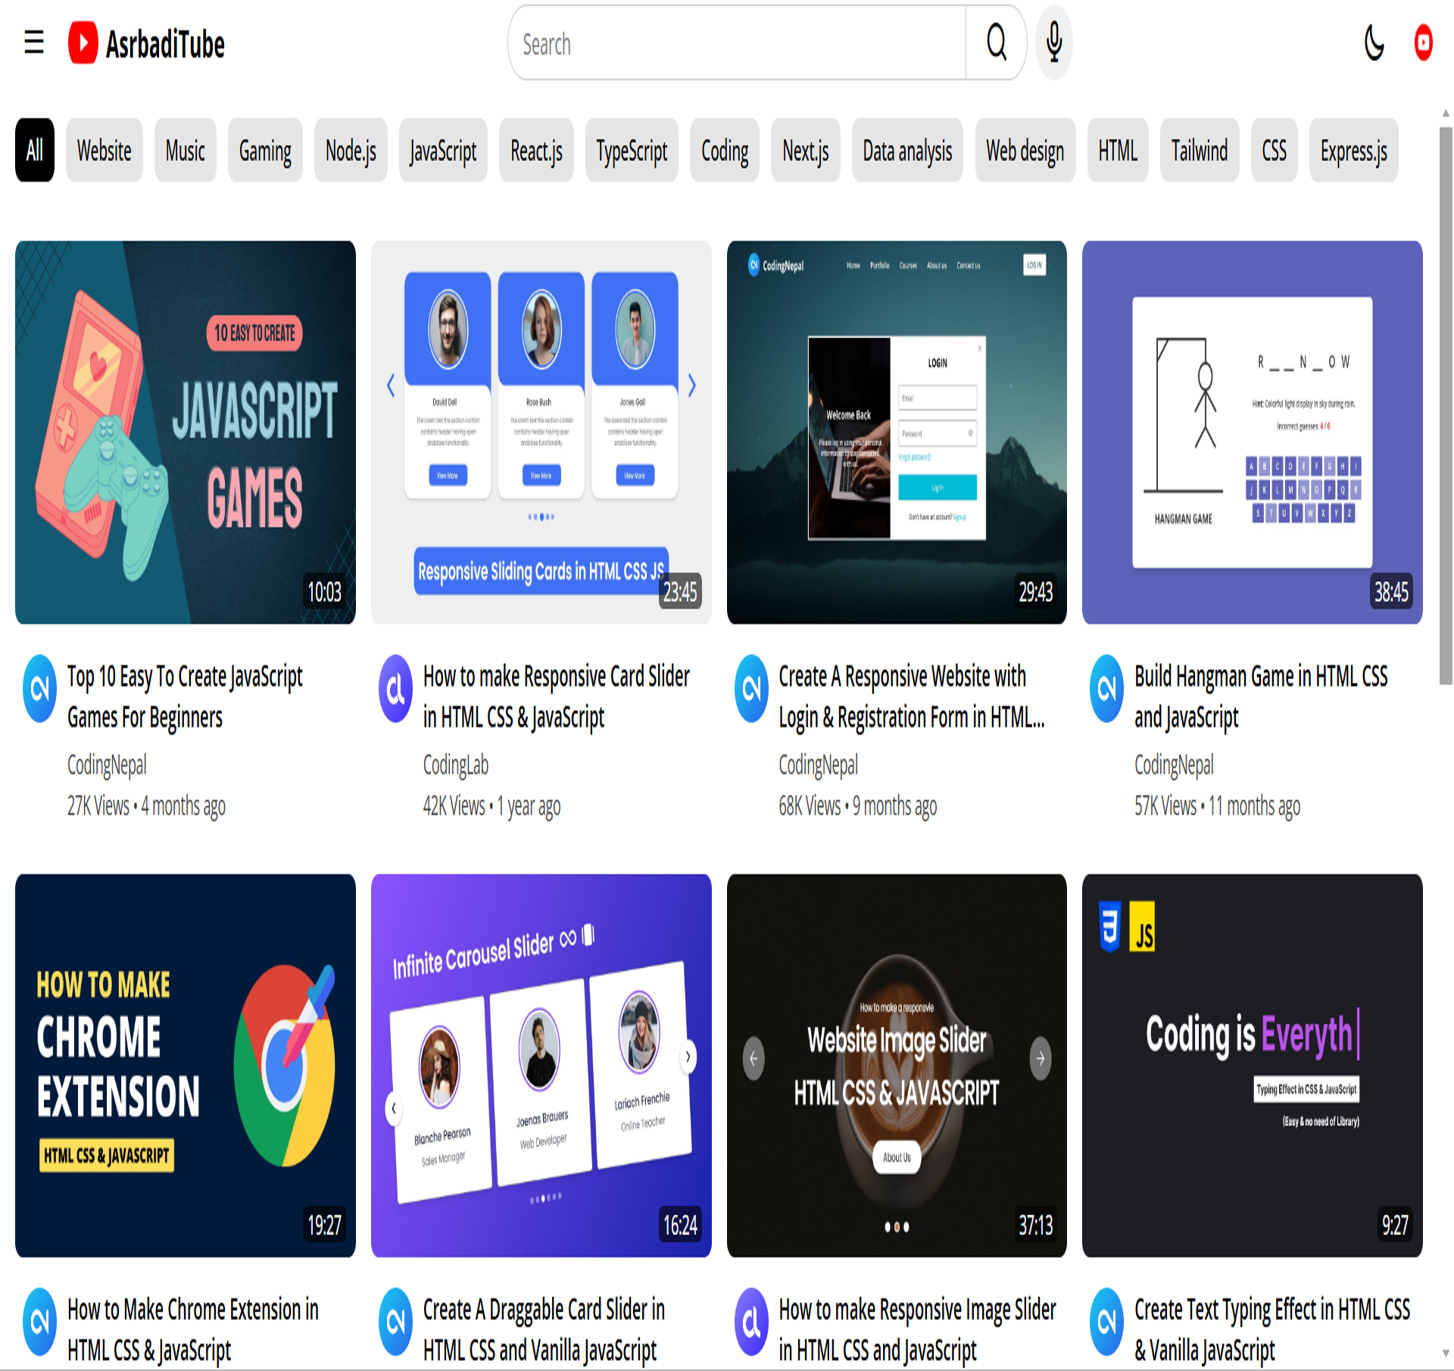Filter by the JavaScript chip
The height and width of the screenshot is (1371, 1454).
coord(443,150)
